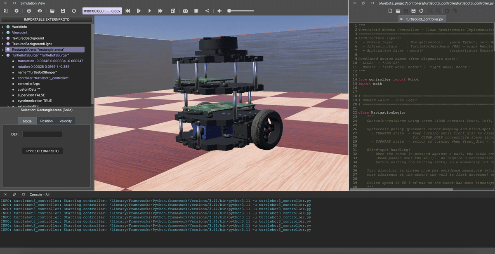This screenshot has height=254, width=495.
Task: Select the controllerArgs field
Action: click(x=29, y=84)
